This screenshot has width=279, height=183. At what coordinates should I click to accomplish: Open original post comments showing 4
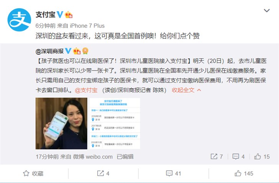[x=239, y=157]
